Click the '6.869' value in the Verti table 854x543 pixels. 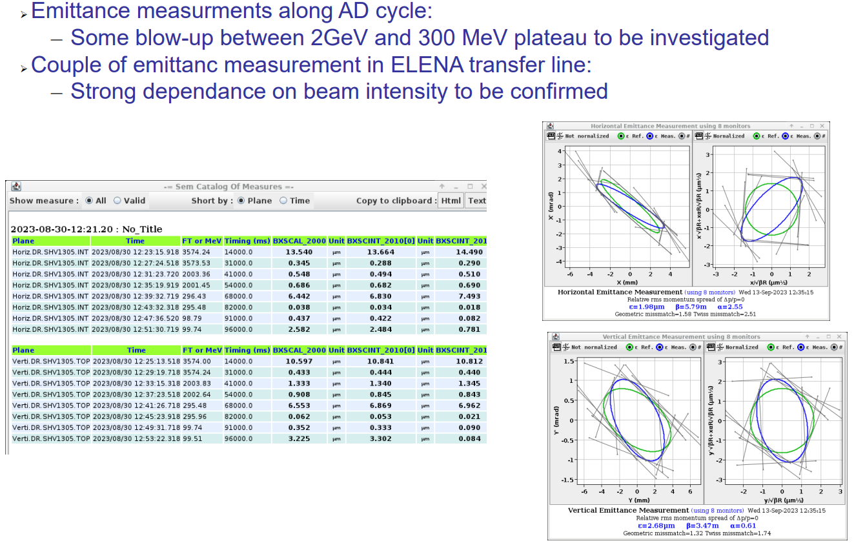pyautogui.click(x=380, y=405)
